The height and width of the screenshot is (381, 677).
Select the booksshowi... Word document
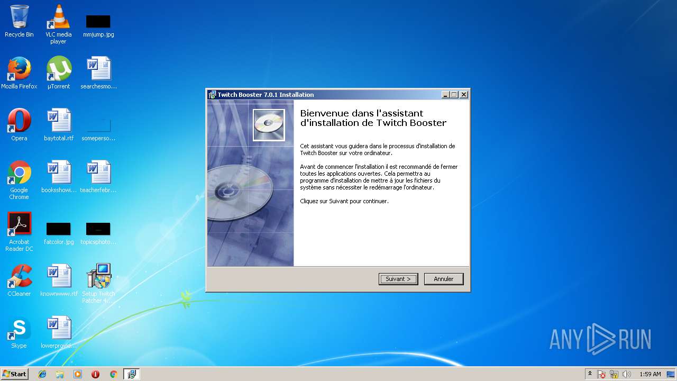pos(59,177)
